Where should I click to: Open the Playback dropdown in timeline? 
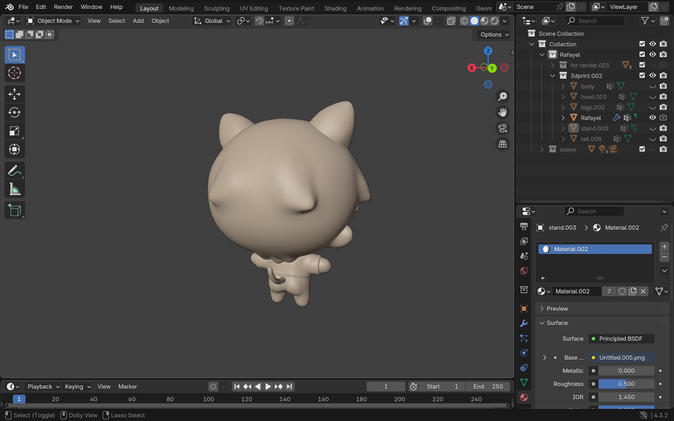click(x=43, y=387)
